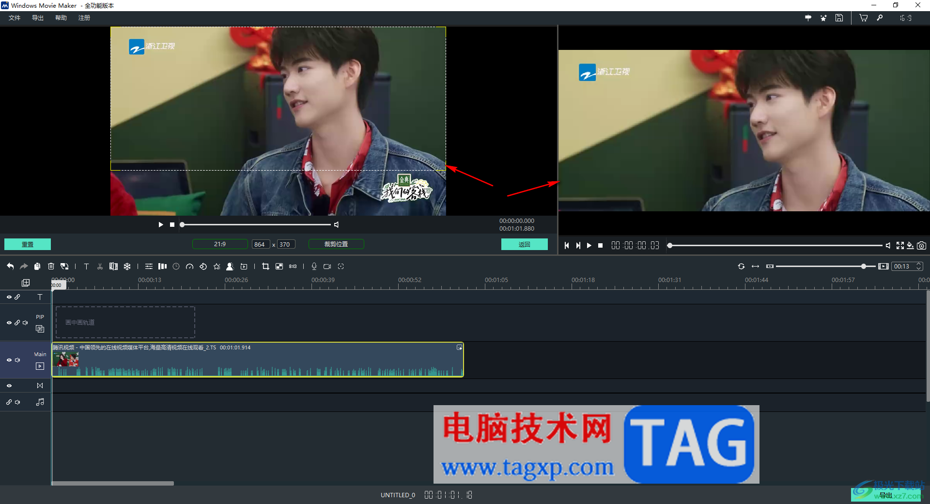Open the 帮助 menu

[x=61, y=18]
